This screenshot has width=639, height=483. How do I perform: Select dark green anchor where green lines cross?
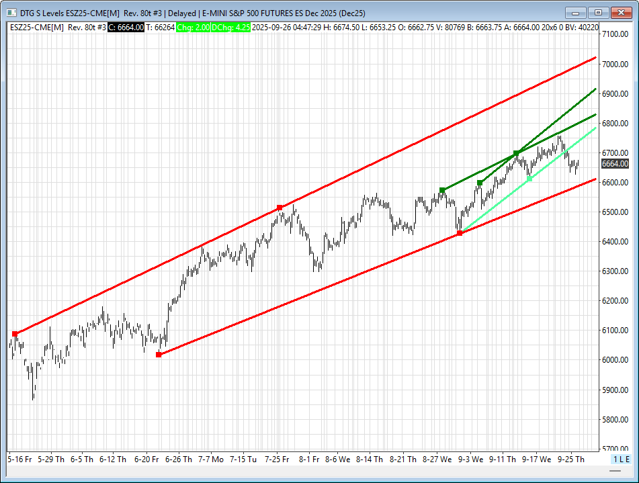tap(516, 153)
